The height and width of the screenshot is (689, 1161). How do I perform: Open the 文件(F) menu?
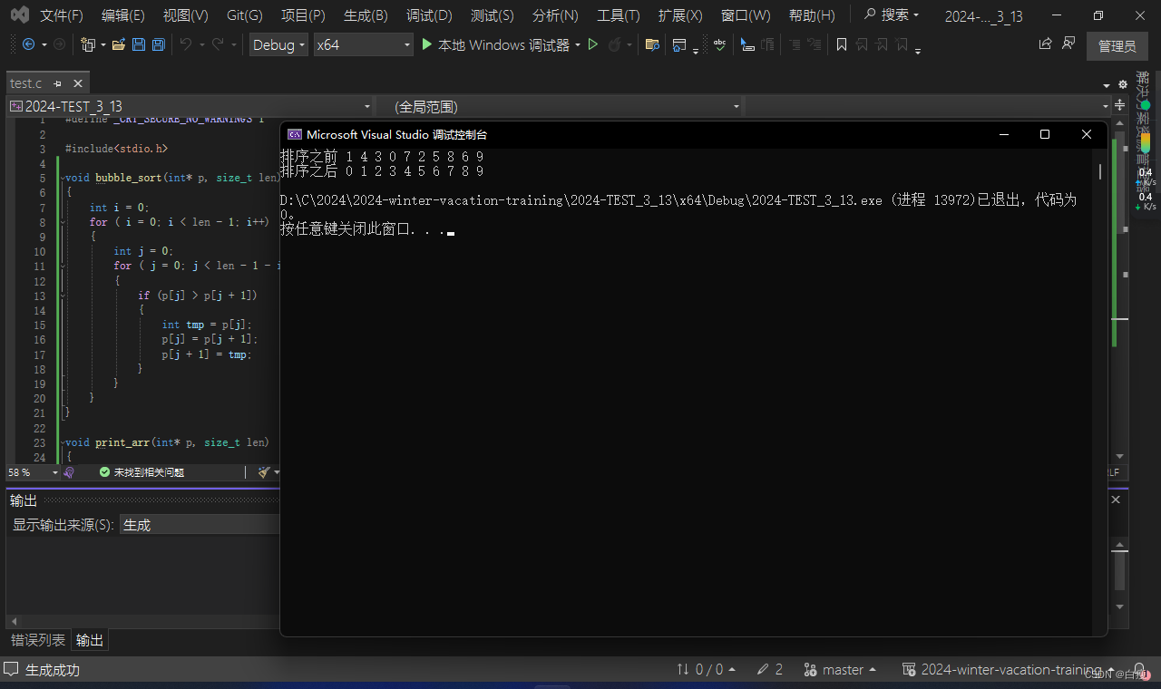tap(62, 15)
